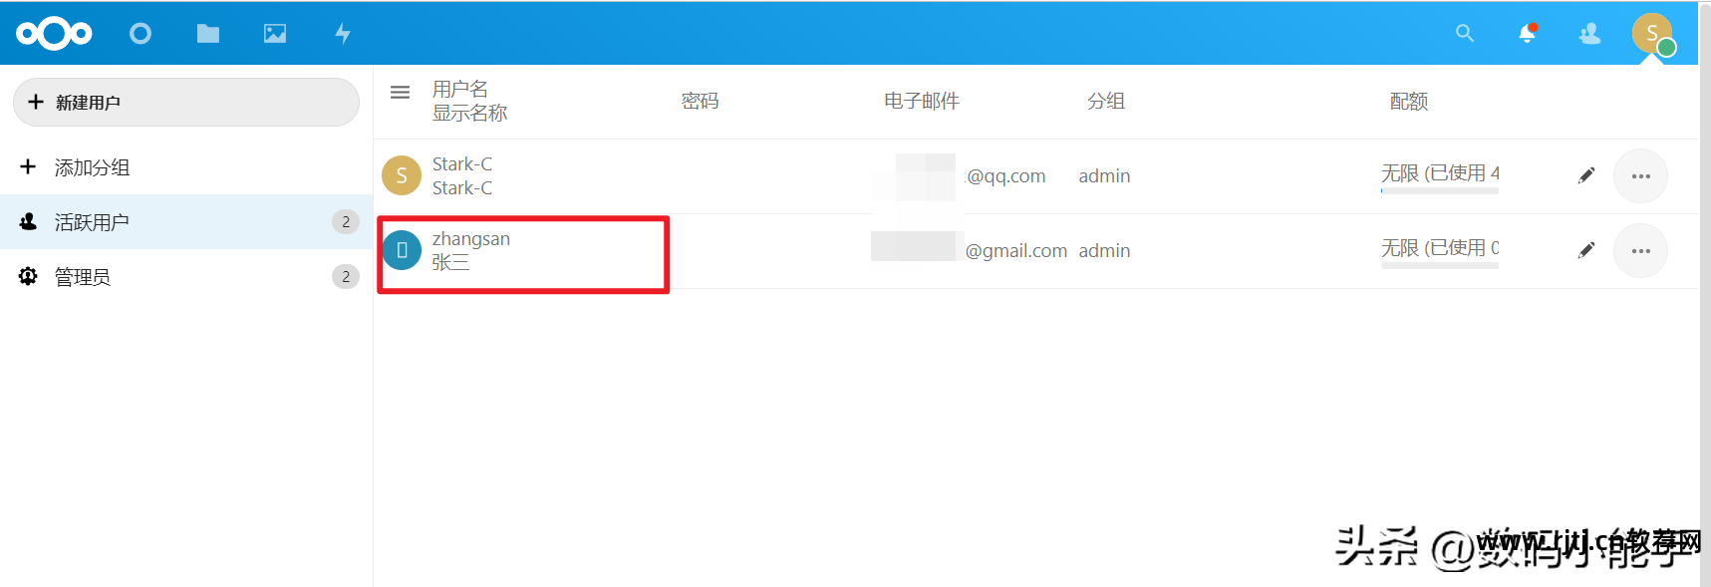
Task: Click the zhangsan avatar
Action: [x=402, y=250]
